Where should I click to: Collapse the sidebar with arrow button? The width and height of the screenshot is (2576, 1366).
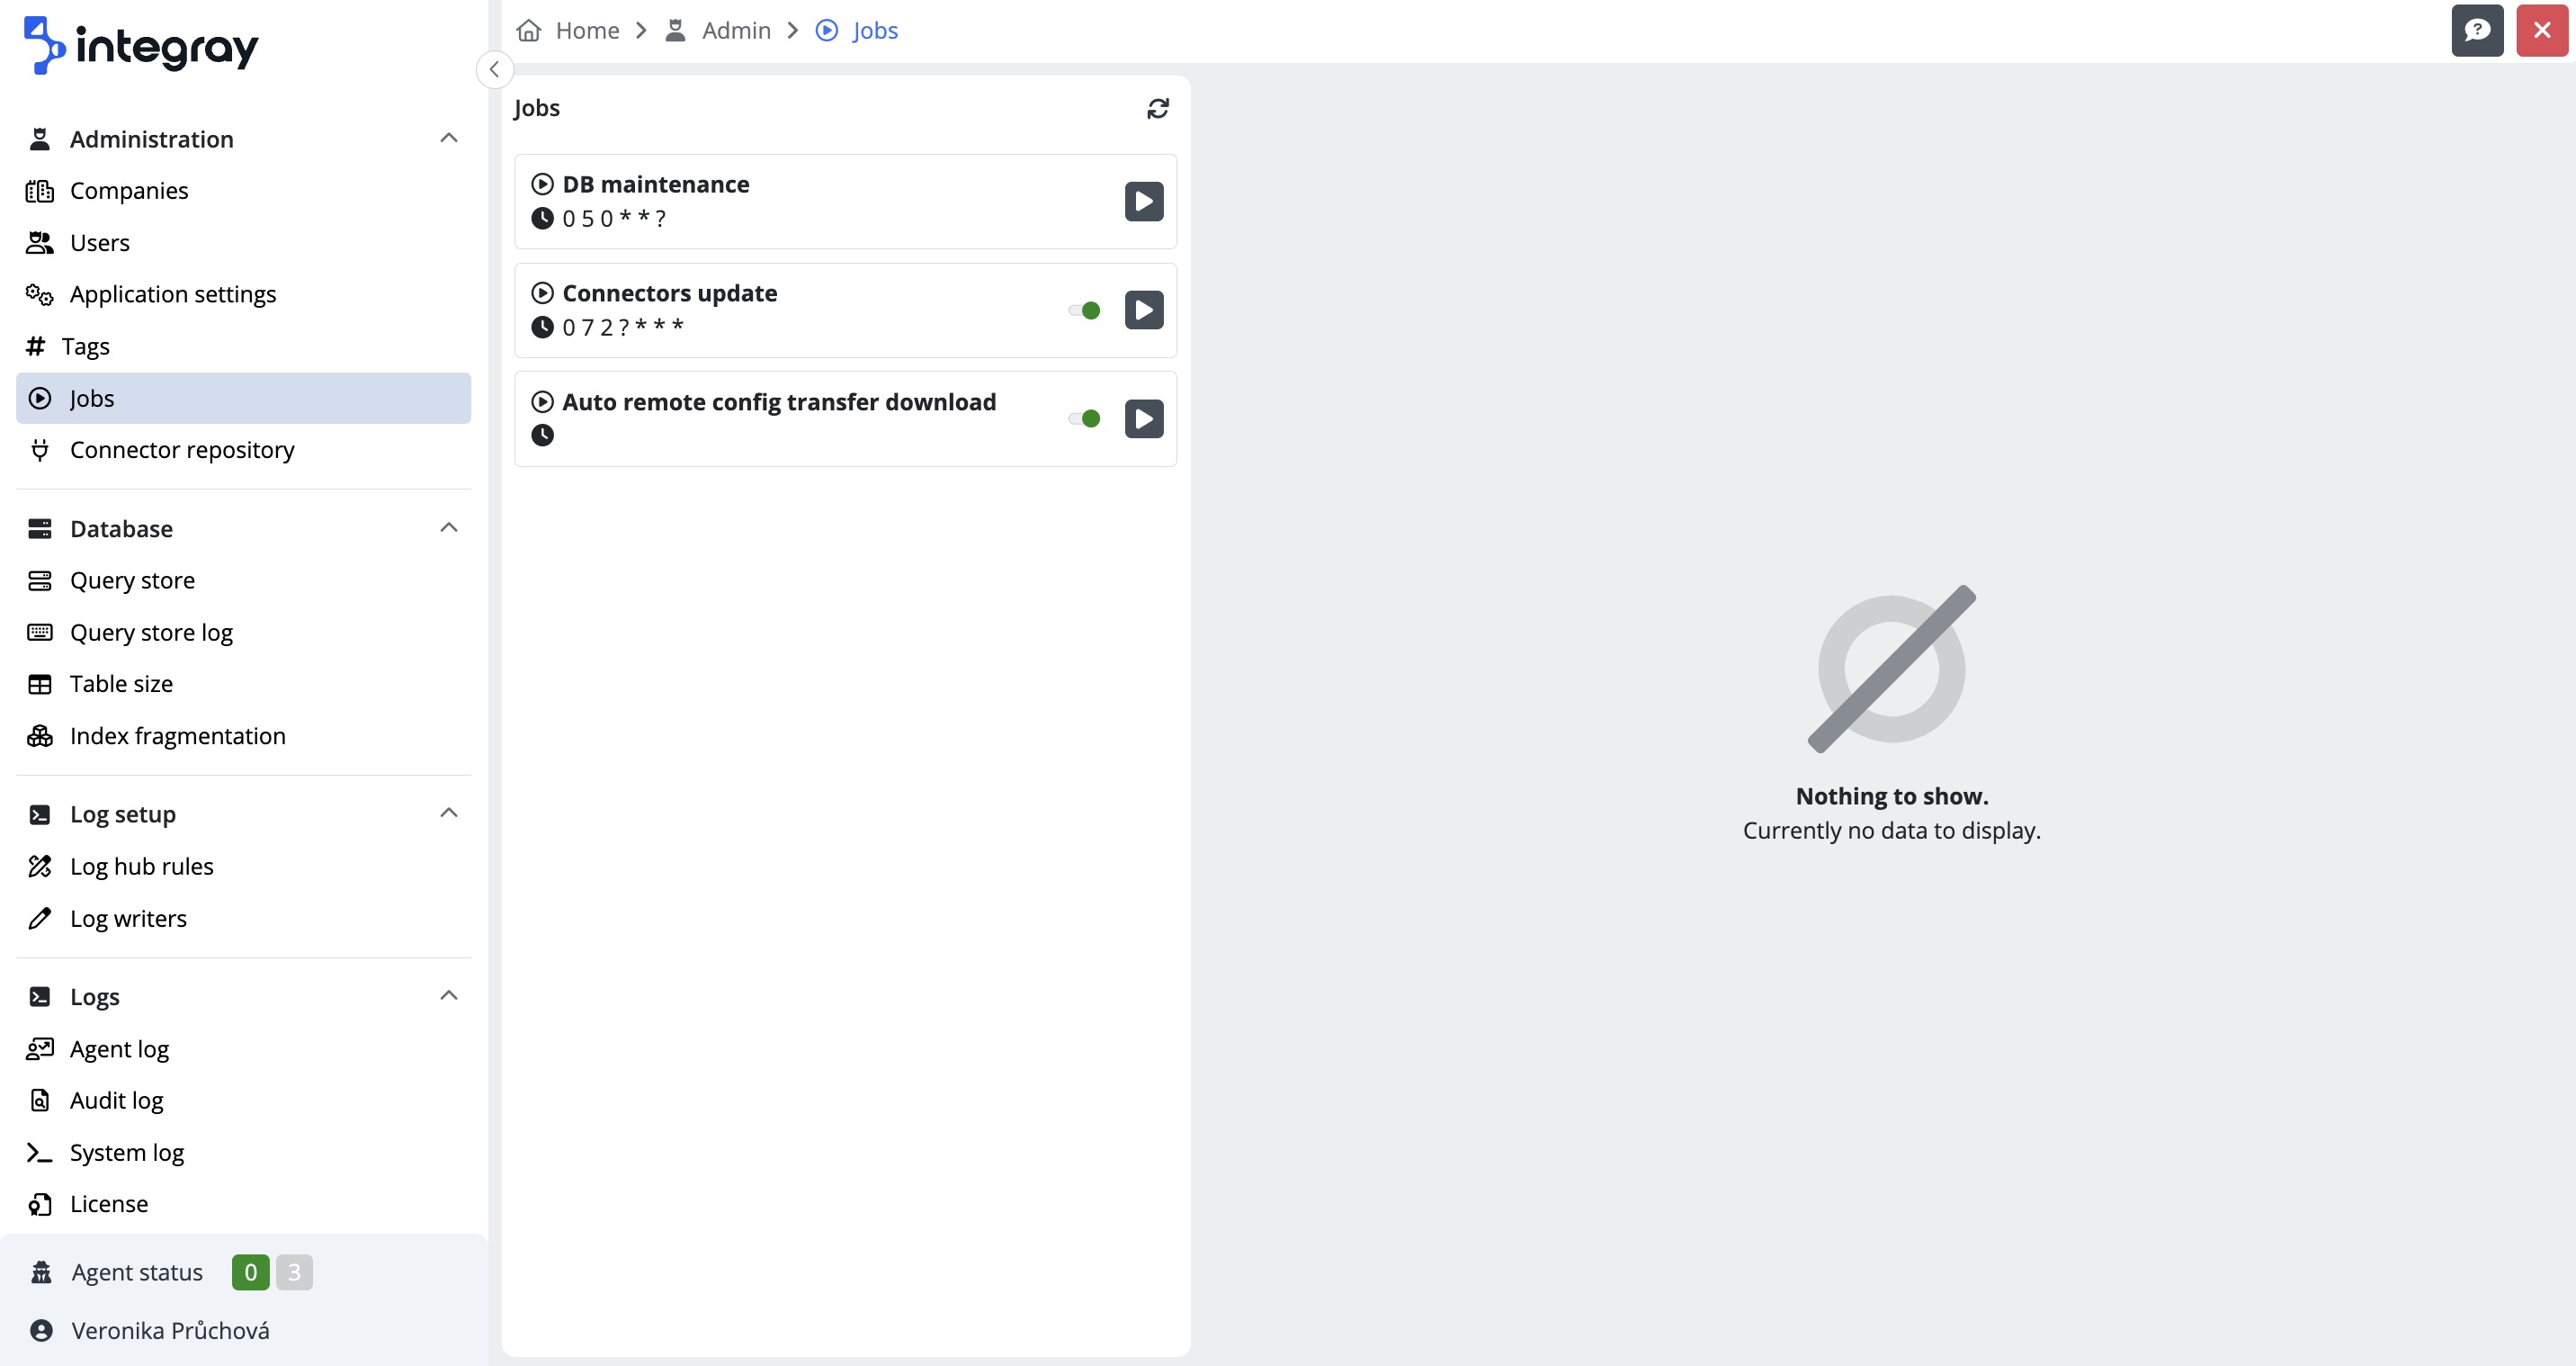[494, 69]
